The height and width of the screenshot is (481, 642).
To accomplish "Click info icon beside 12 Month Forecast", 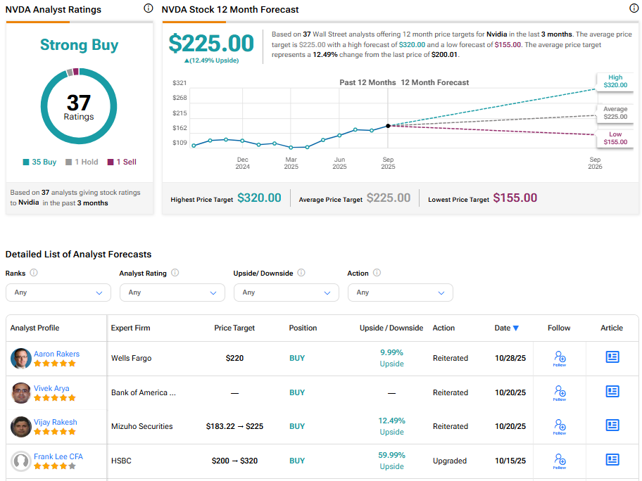I will coord(634,8).
